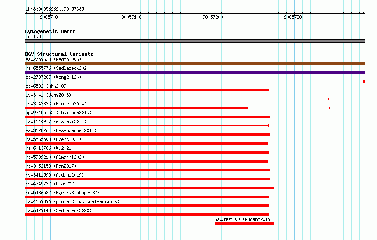Click esv3678264 (Besenbacher2015) label

coord(61,130)
